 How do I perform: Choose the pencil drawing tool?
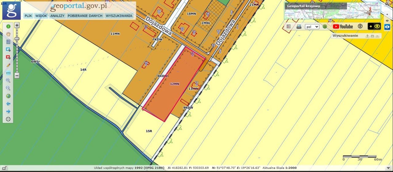[x=8, y=65]
